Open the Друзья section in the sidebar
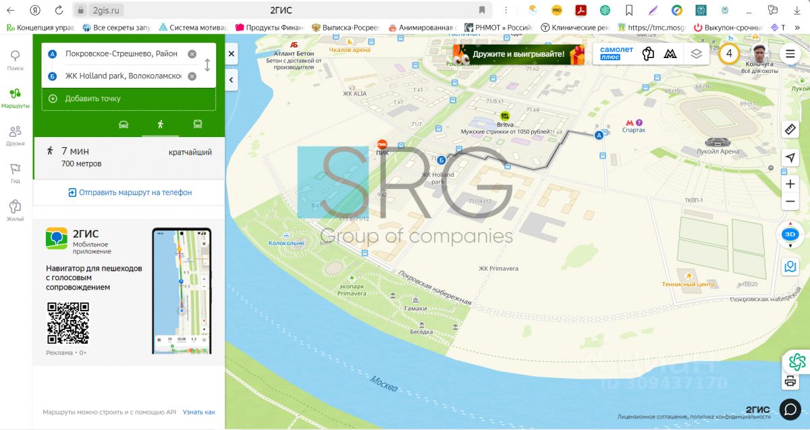 [x=15, y=136]
